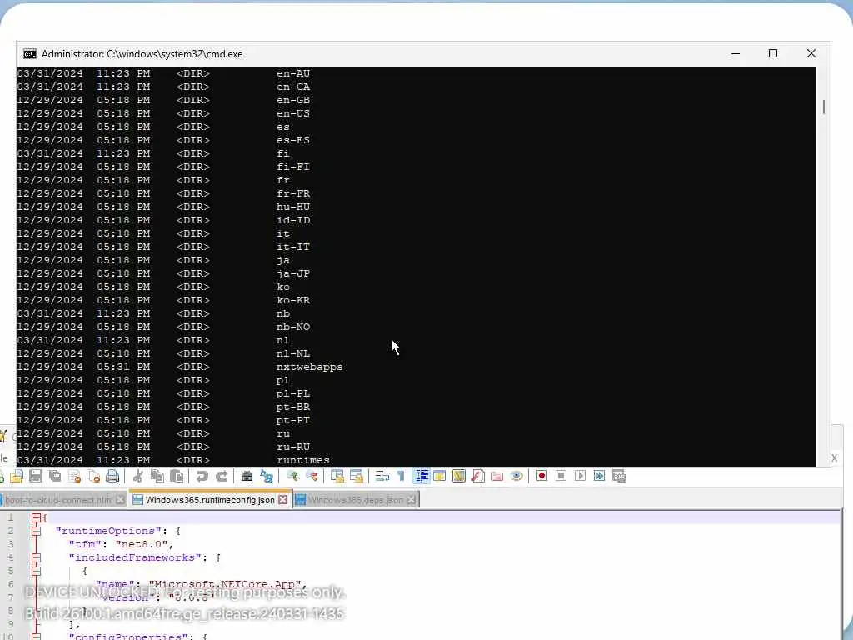
Task: Click the ja-JP directory entry
Action: click(293, 273)
